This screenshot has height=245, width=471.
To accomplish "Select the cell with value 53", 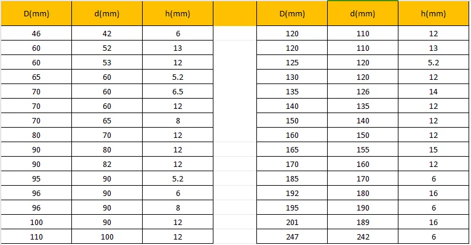I will click(x=107, y=62).
